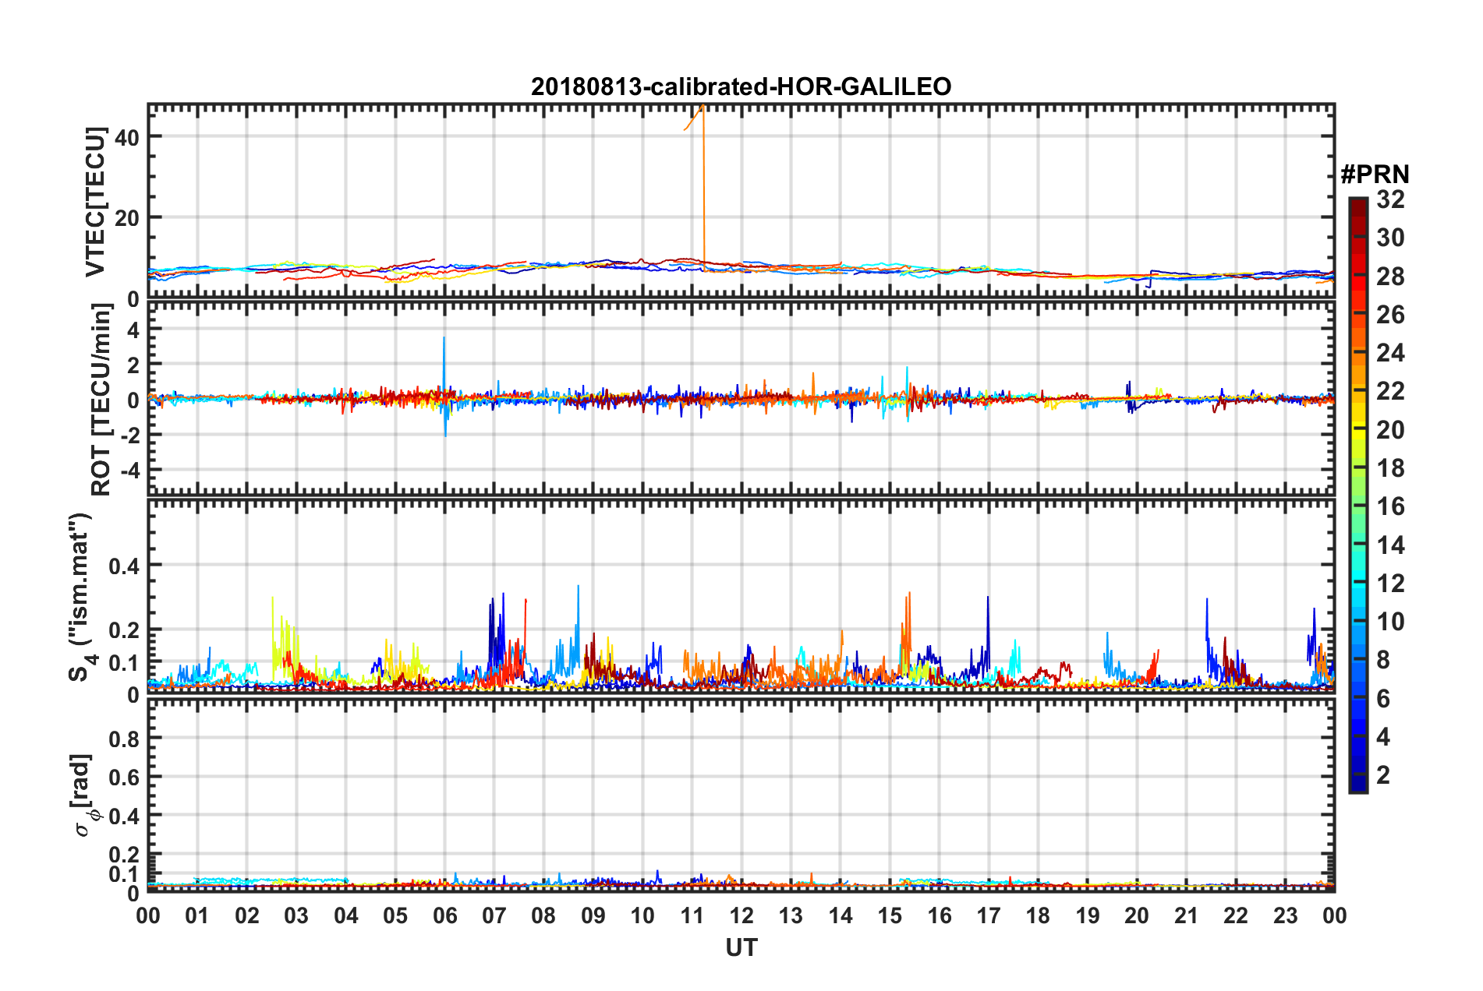Click the ROT y-axis tick label -4
1483x991 pixels.
pos(129,471)
